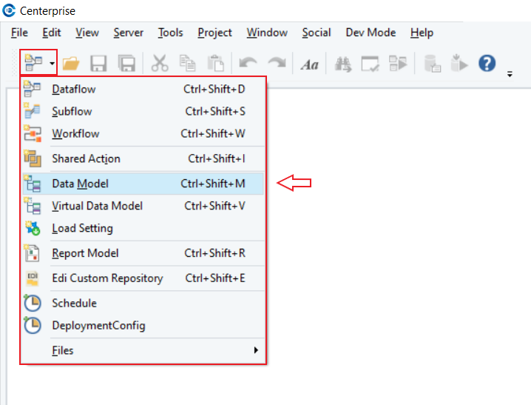The width and height of the screenshot is (531, 405).
Task: Click the Save floppy disk icon
Action: pos(98,64)
